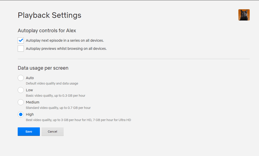Click the 'Low' option label text

(x=29, y=90)
